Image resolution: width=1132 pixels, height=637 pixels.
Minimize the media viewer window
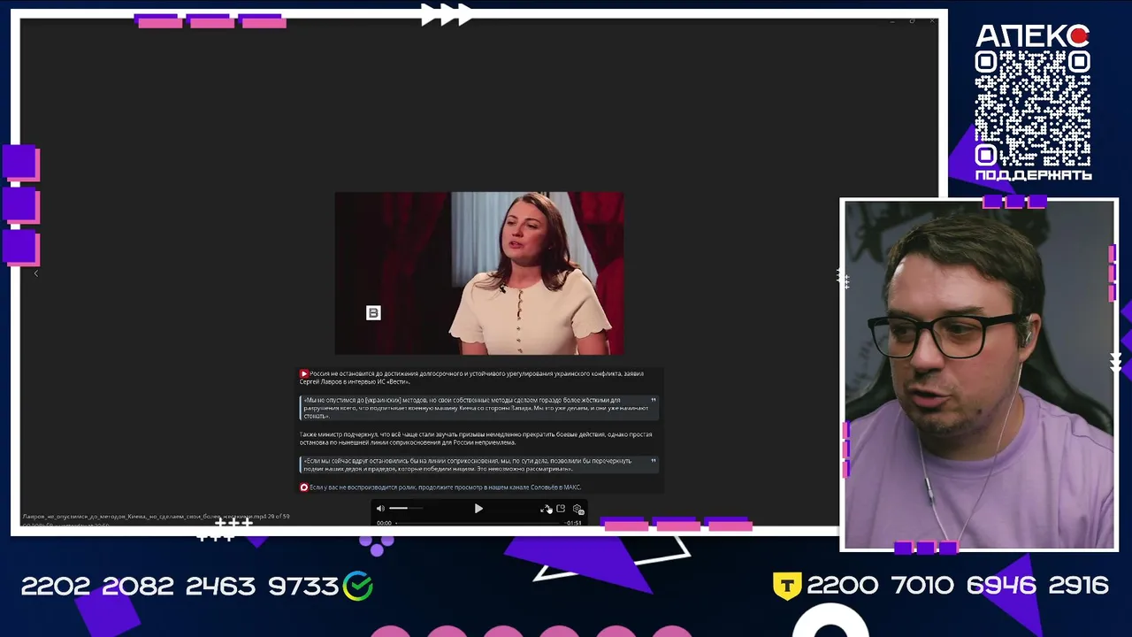(892, 20)
